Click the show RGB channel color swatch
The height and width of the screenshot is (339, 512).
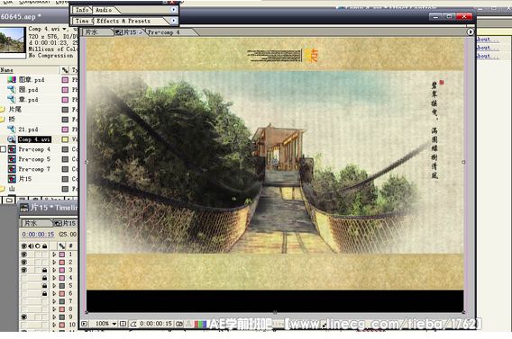point(200,324)
